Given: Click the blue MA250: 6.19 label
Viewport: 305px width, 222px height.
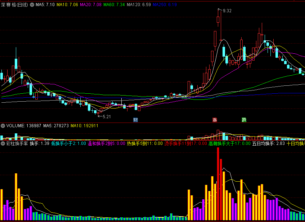Looking at the screenshot, I should pos(165,5).
